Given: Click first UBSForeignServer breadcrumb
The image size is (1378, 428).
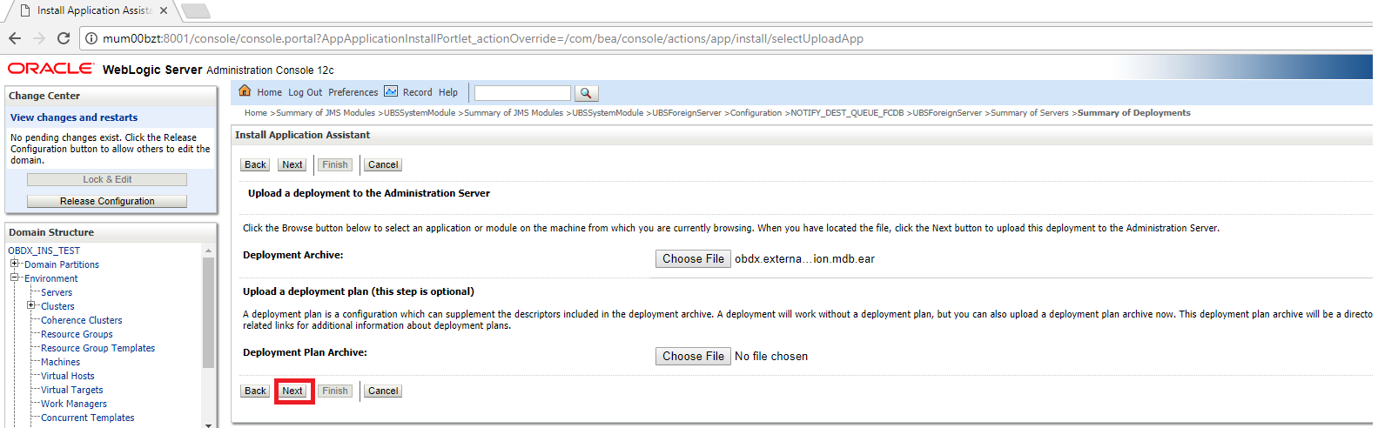Looking at the screenshot, I should click(x=687, y=113).
